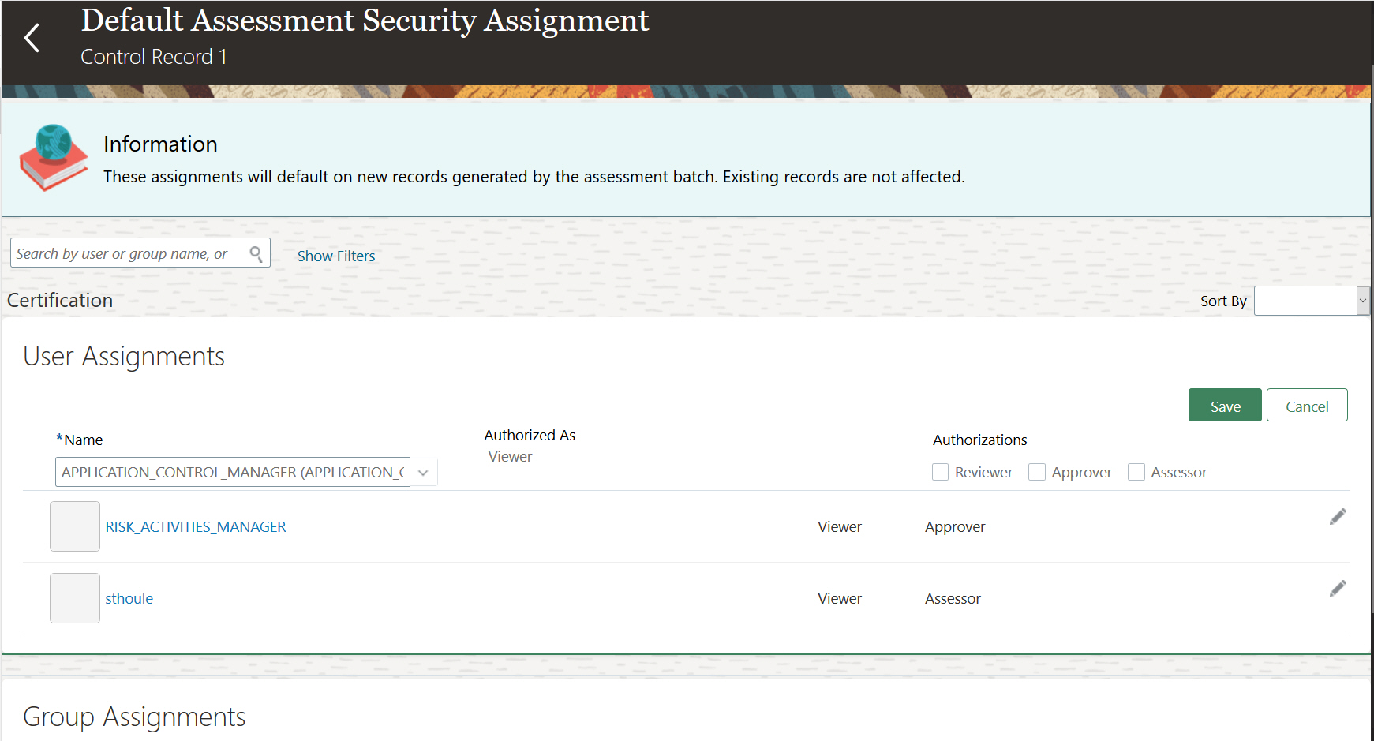Tick the Assessor authorization checkbox
The height and width of the screenshot is (741, 1374).
[x=1136, y=472]
